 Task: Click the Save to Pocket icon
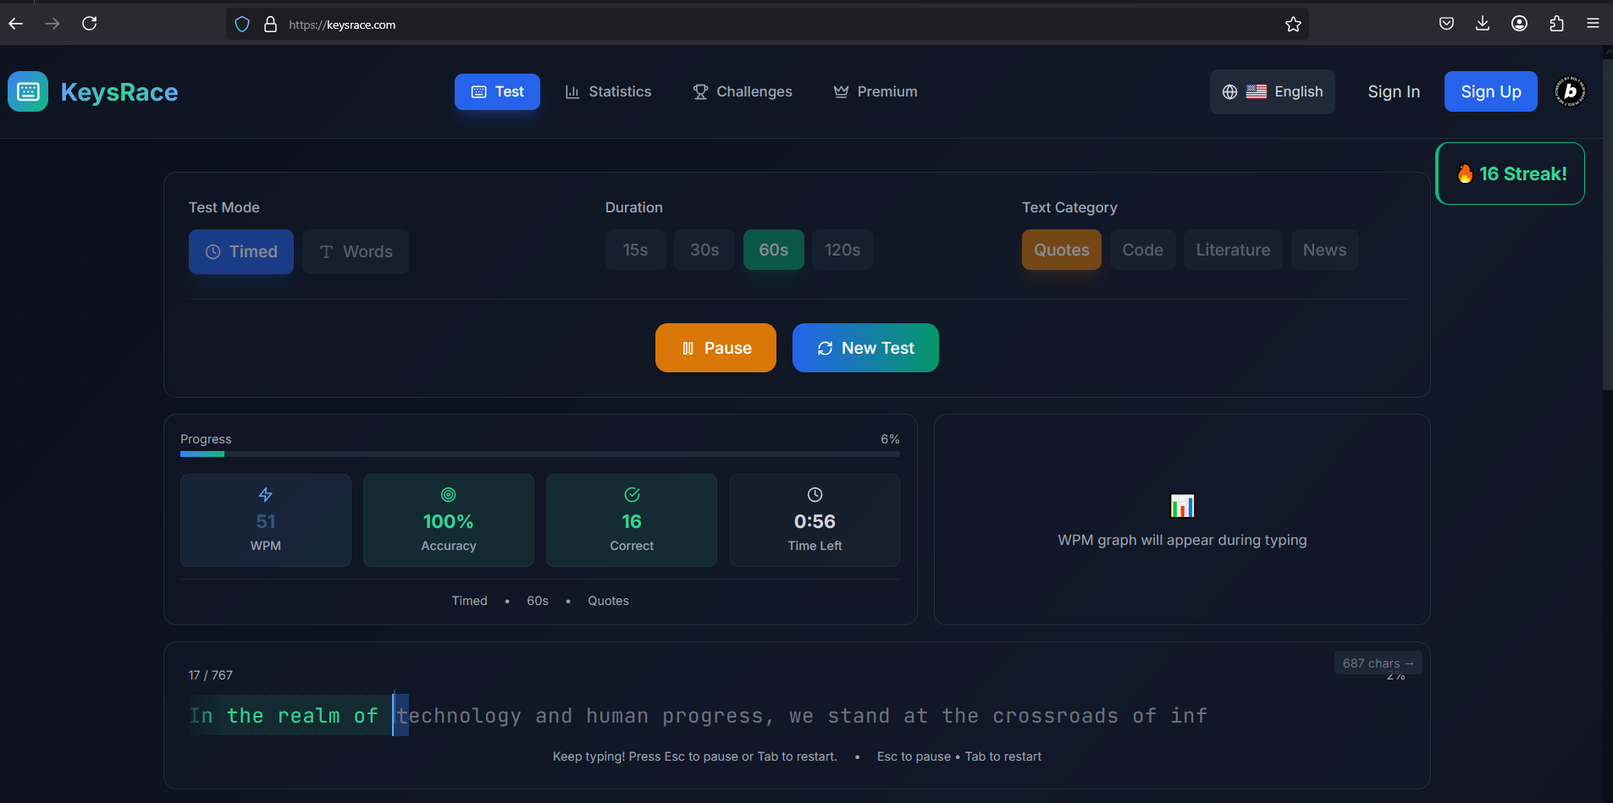pos(1446,24)
